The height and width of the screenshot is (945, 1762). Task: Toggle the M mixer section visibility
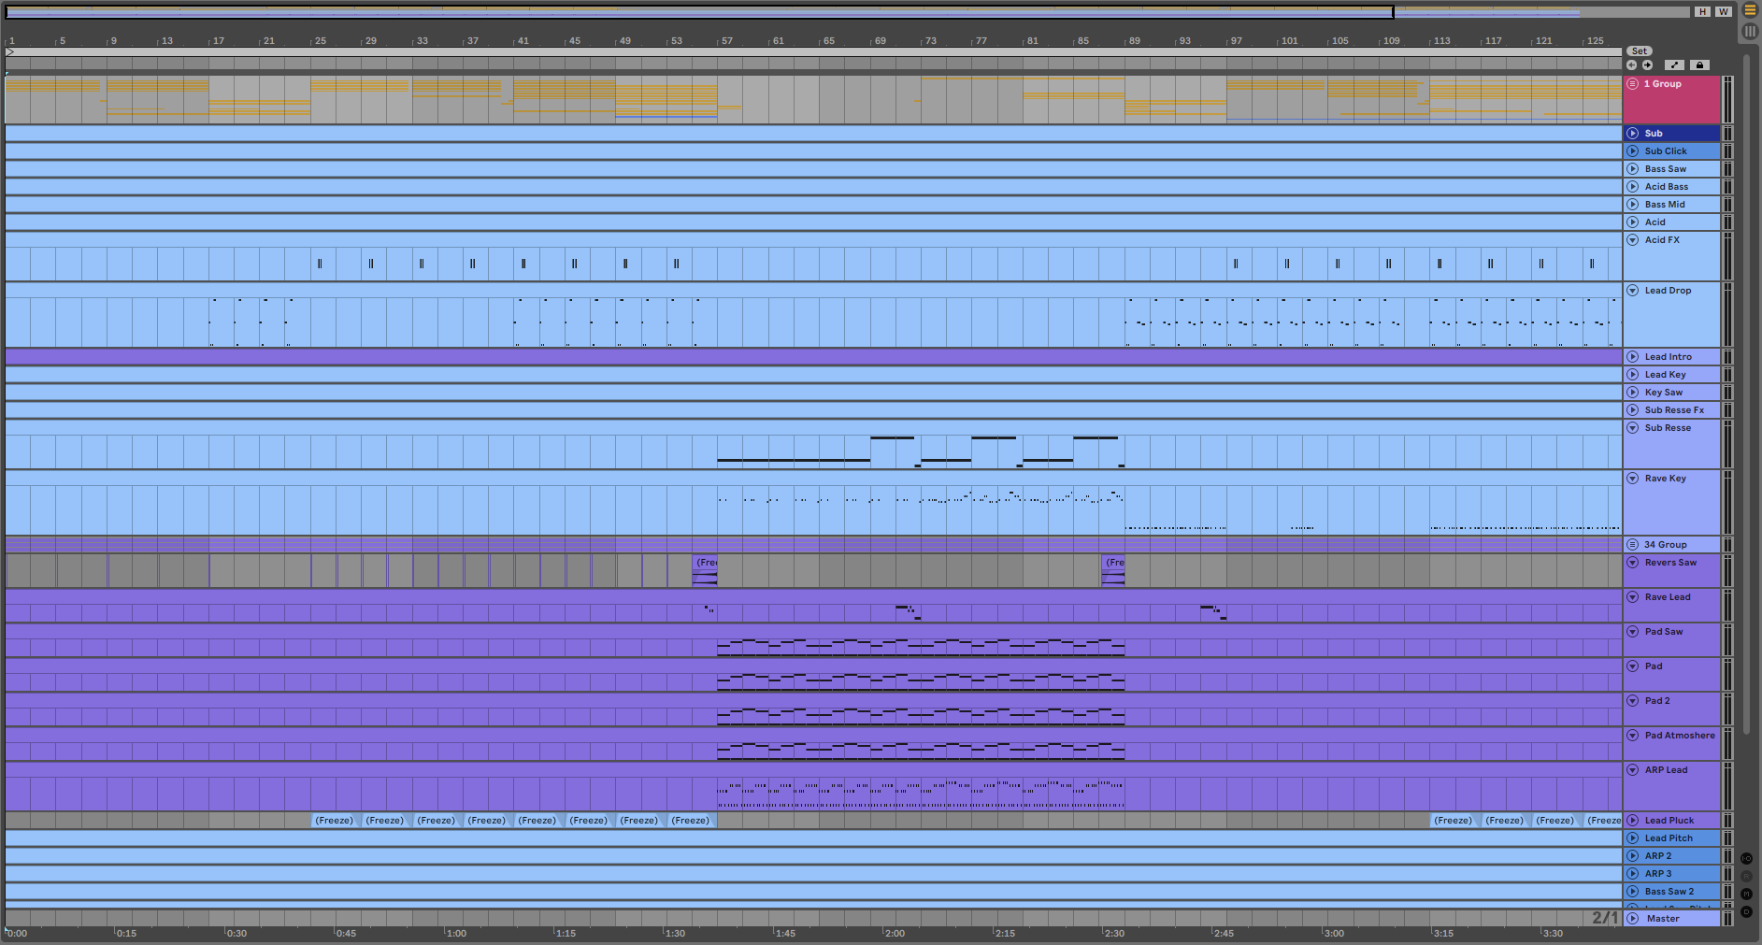coord(1746,894)
